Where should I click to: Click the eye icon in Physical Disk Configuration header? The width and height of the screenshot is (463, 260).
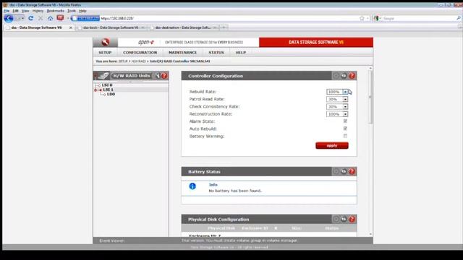pos(344,220)
